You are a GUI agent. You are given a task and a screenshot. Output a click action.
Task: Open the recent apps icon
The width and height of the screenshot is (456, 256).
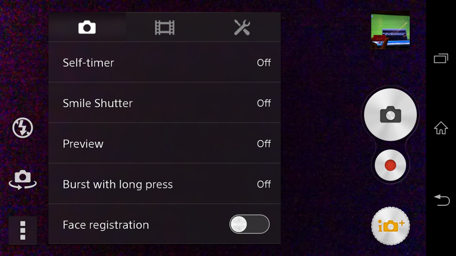tap(441, 58)
